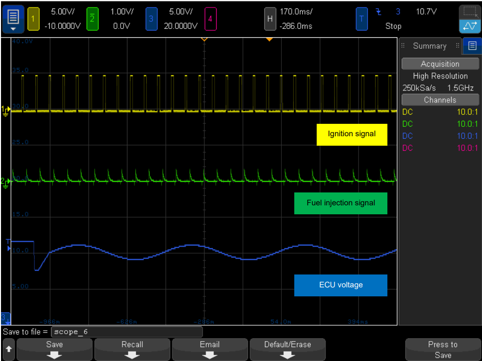
Task: Select channel 1 yellow button
Action: (33, 19)
